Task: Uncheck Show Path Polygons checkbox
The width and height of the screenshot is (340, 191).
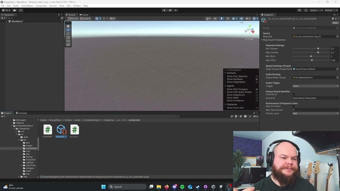Action: coord(257,89)
